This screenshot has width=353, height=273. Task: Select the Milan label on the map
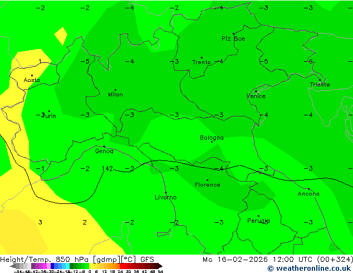click(x=115, y=95)
